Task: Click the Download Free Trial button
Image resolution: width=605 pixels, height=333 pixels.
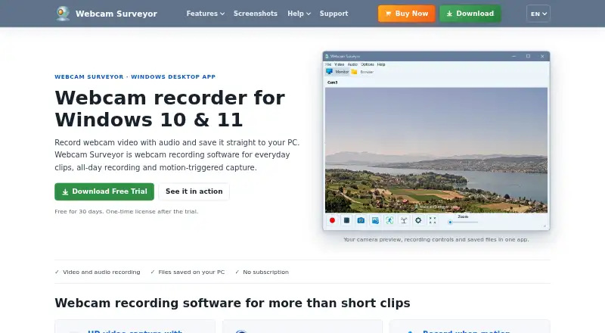Action: 104,191
